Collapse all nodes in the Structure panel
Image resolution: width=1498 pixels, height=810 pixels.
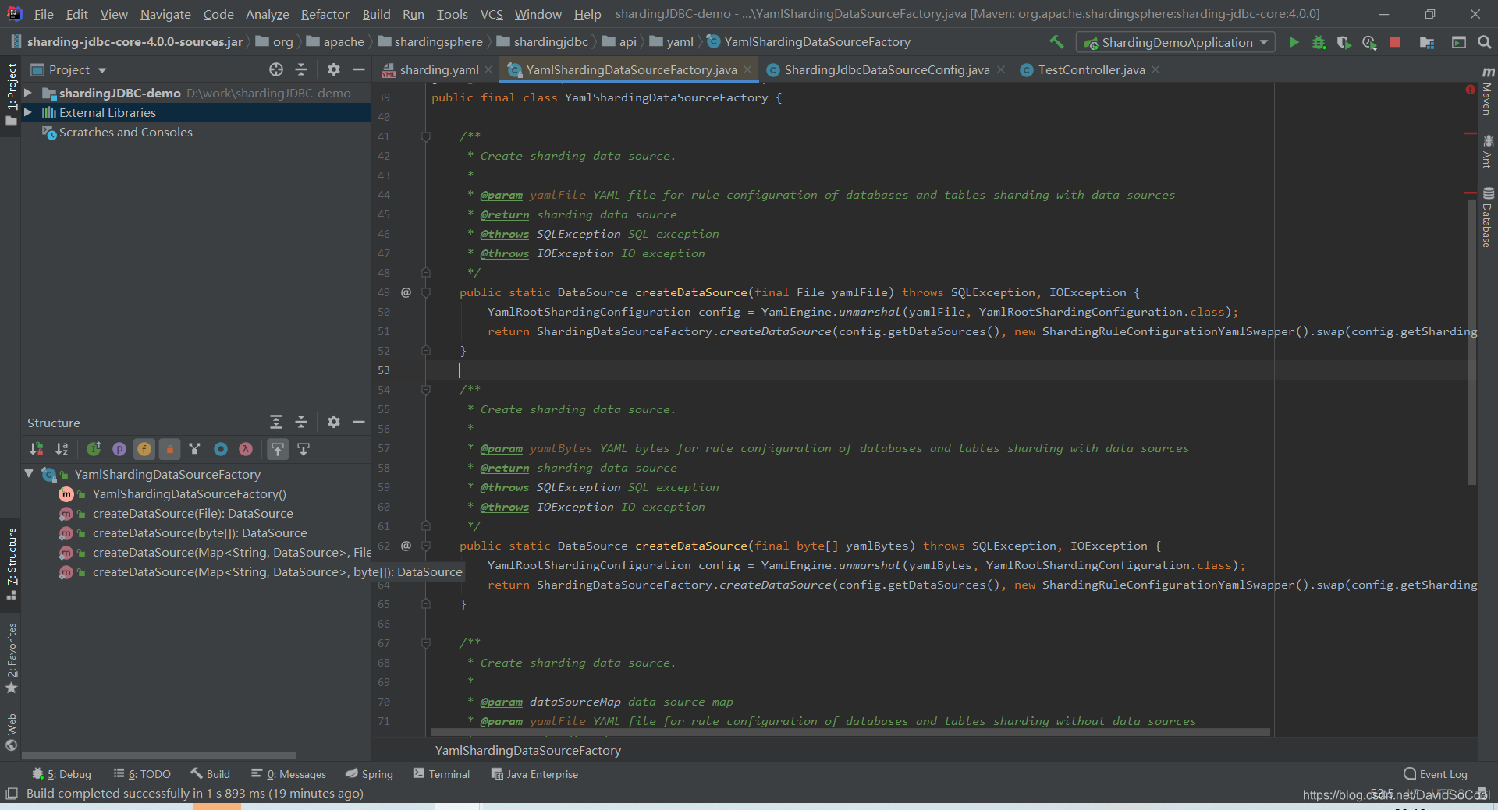(x=301, y=422)
